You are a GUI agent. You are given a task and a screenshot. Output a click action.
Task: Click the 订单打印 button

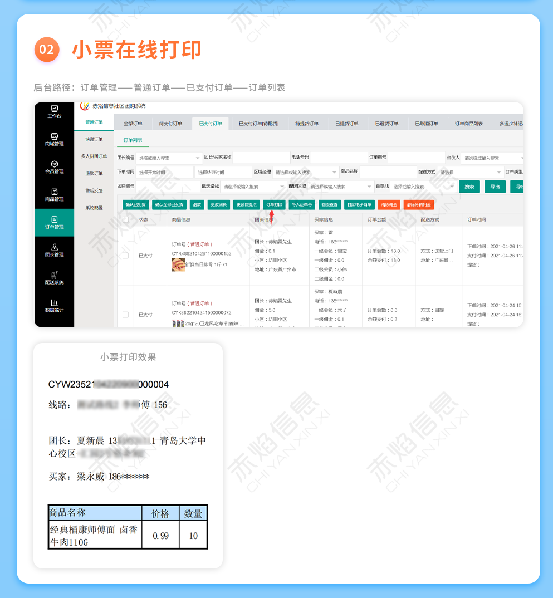click(274, 205)
